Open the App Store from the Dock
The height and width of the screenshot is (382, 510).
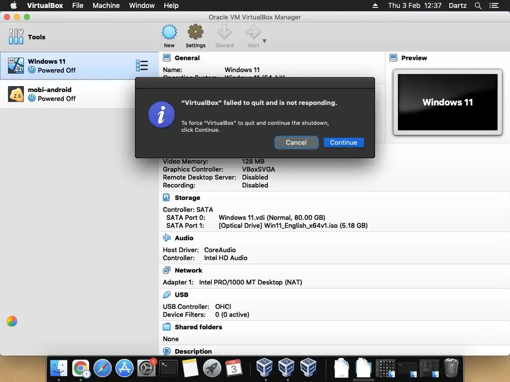[124, 368]
